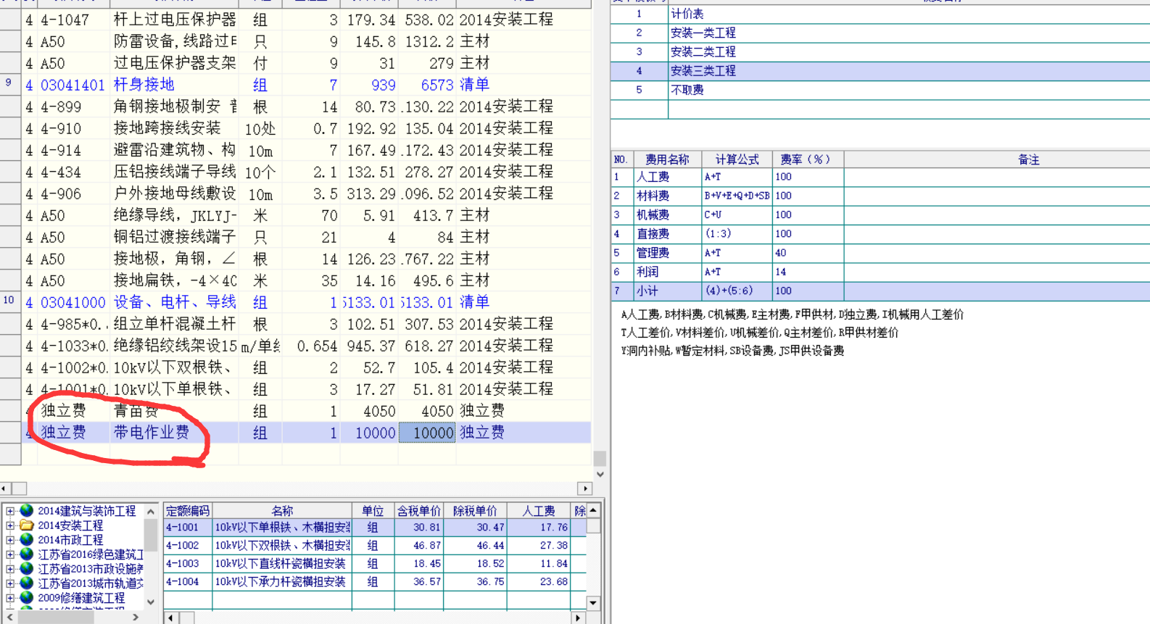Click the left arrow of the main table's horizontal scrollbar
Screen dimensions: 1150x624
[x=4, y=488]
